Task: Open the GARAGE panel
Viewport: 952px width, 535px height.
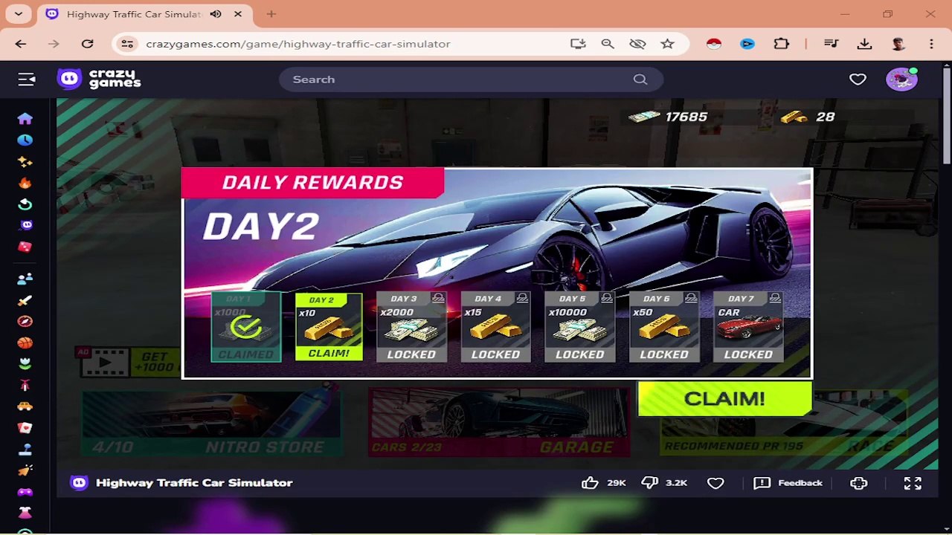Action: [x=499, y=423]
